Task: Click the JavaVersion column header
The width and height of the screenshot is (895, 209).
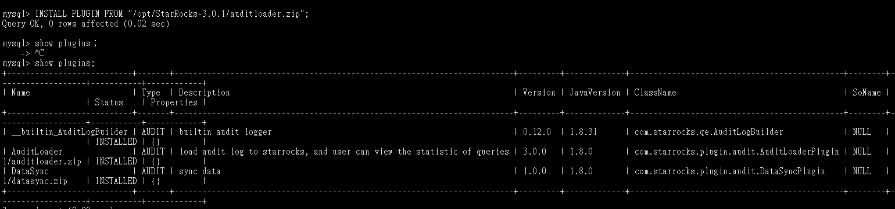Action: coord(595,93)
